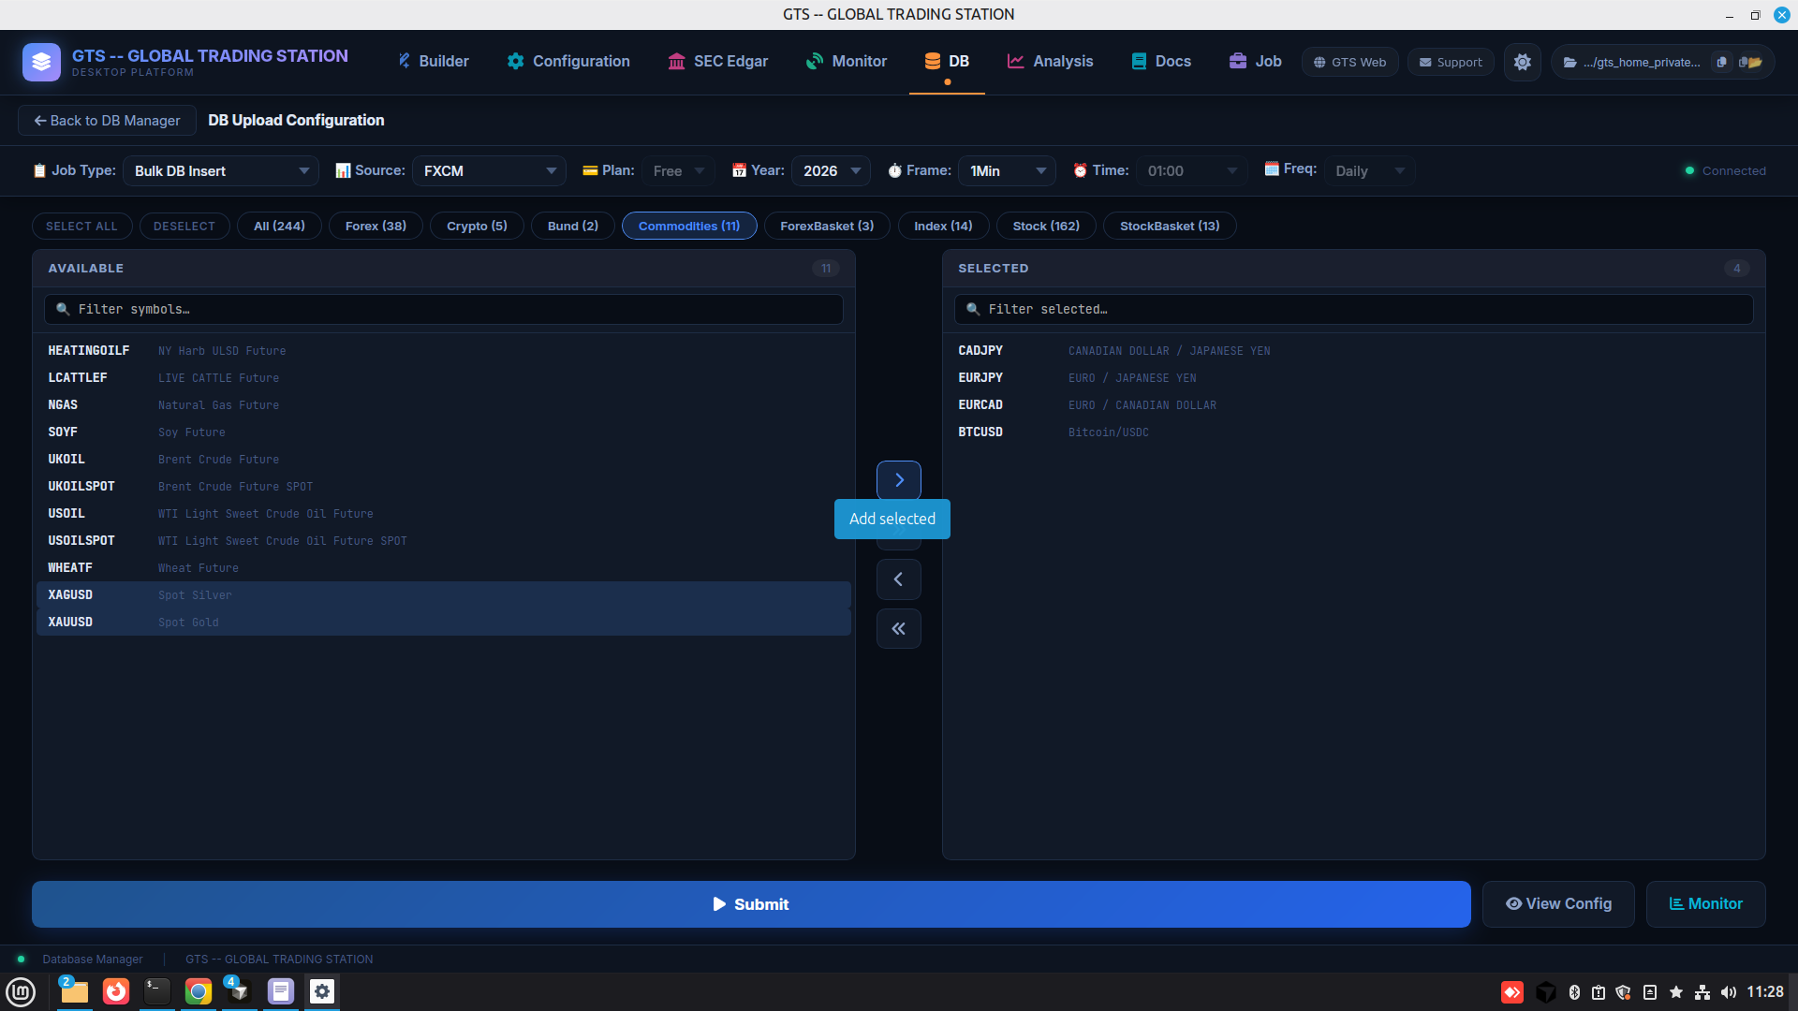Select the NGAS Natural Gas Future row
This screenshot has height=1011, width=1798.
coord(444,405)
